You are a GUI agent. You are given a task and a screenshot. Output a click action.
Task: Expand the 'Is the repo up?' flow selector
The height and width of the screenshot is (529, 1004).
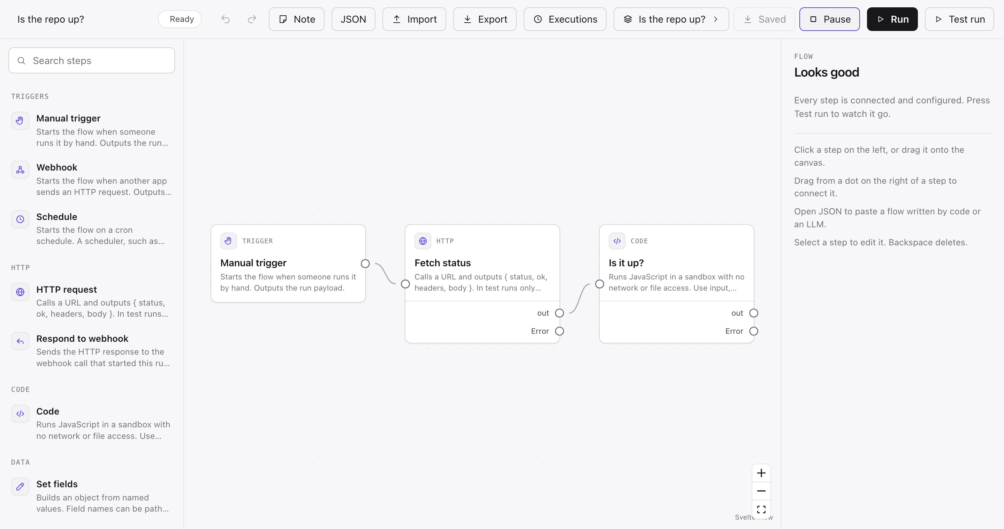click(x=671, y=19)
